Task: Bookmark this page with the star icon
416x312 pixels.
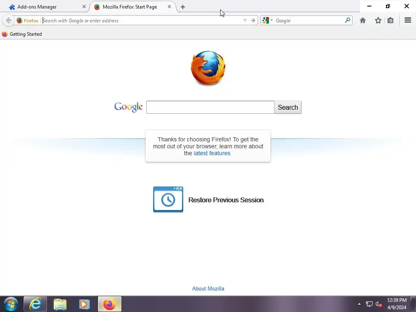Action: point(378,20)
